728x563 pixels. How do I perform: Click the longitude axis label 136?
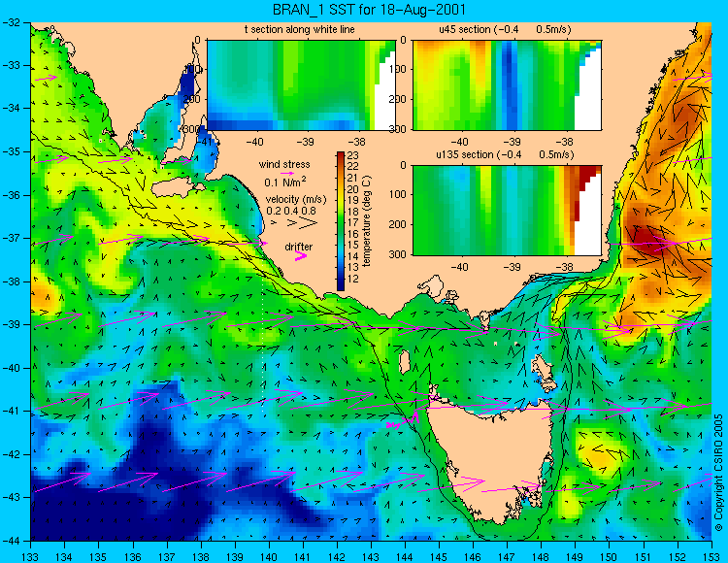point(132,557)
